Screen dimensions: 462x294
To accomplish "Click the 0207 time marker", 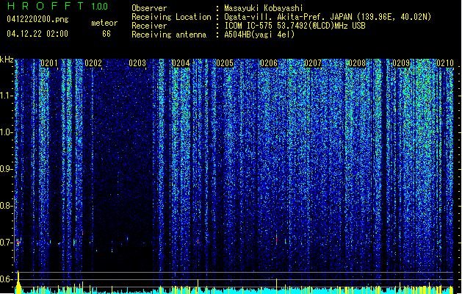I will [x=313, y=63].
